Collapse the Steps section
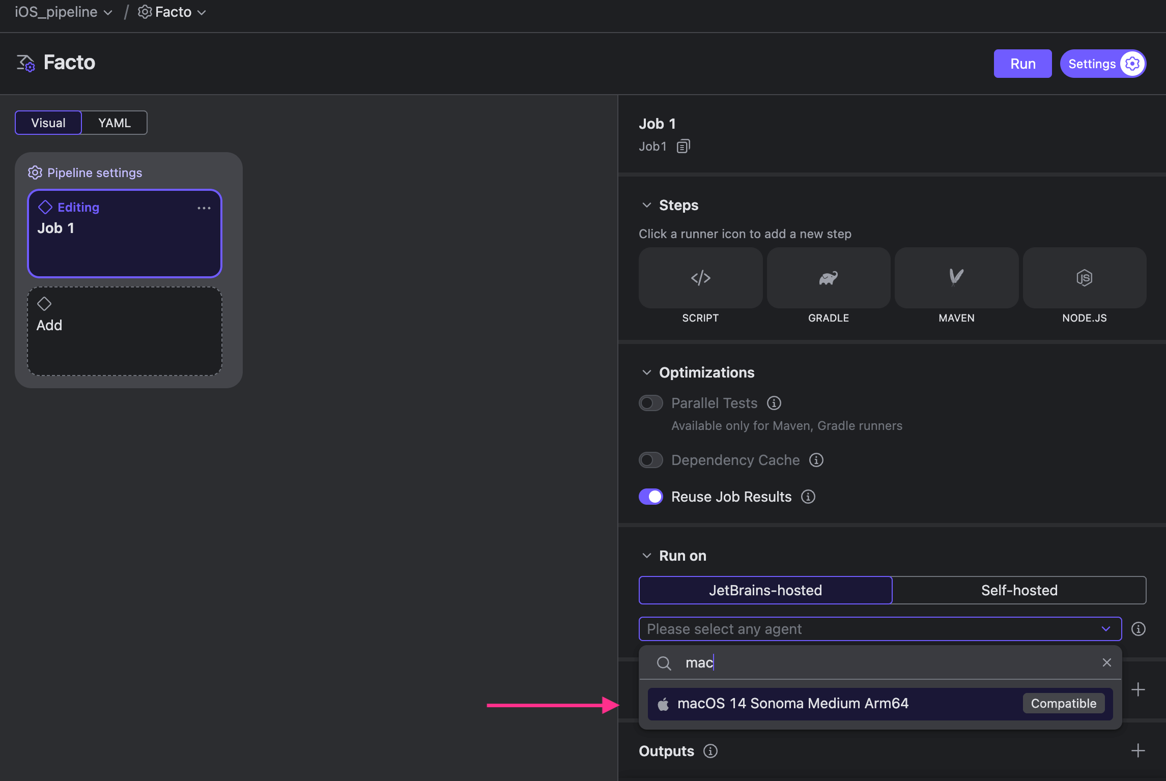The height and width of the screenshot is (781, 1166). coord(647,205)
